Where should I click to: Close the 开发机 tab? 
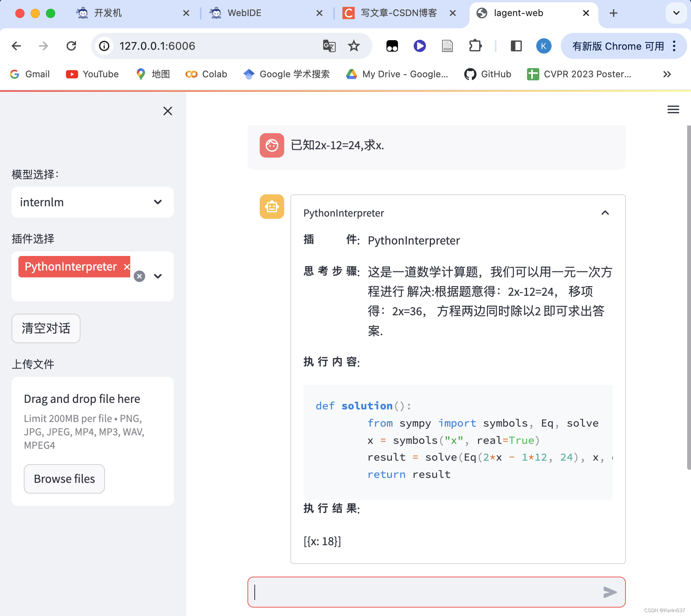point(186,13)
